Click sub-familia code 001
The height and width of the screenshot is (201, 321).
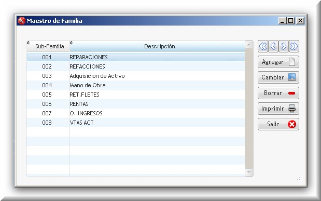click(47, 57)
